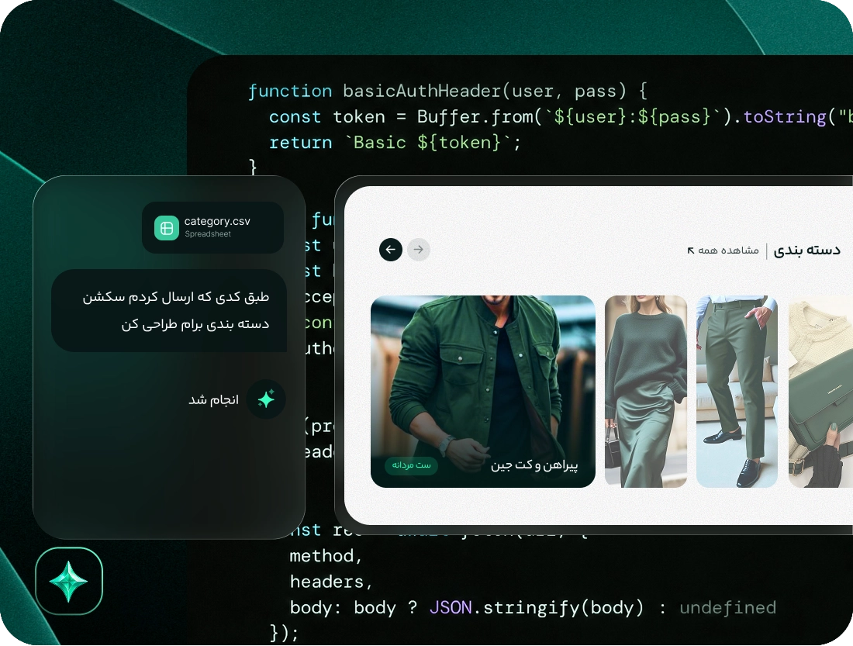
Task: Select the green sweater and skirt card
Action: pos(646,392)
